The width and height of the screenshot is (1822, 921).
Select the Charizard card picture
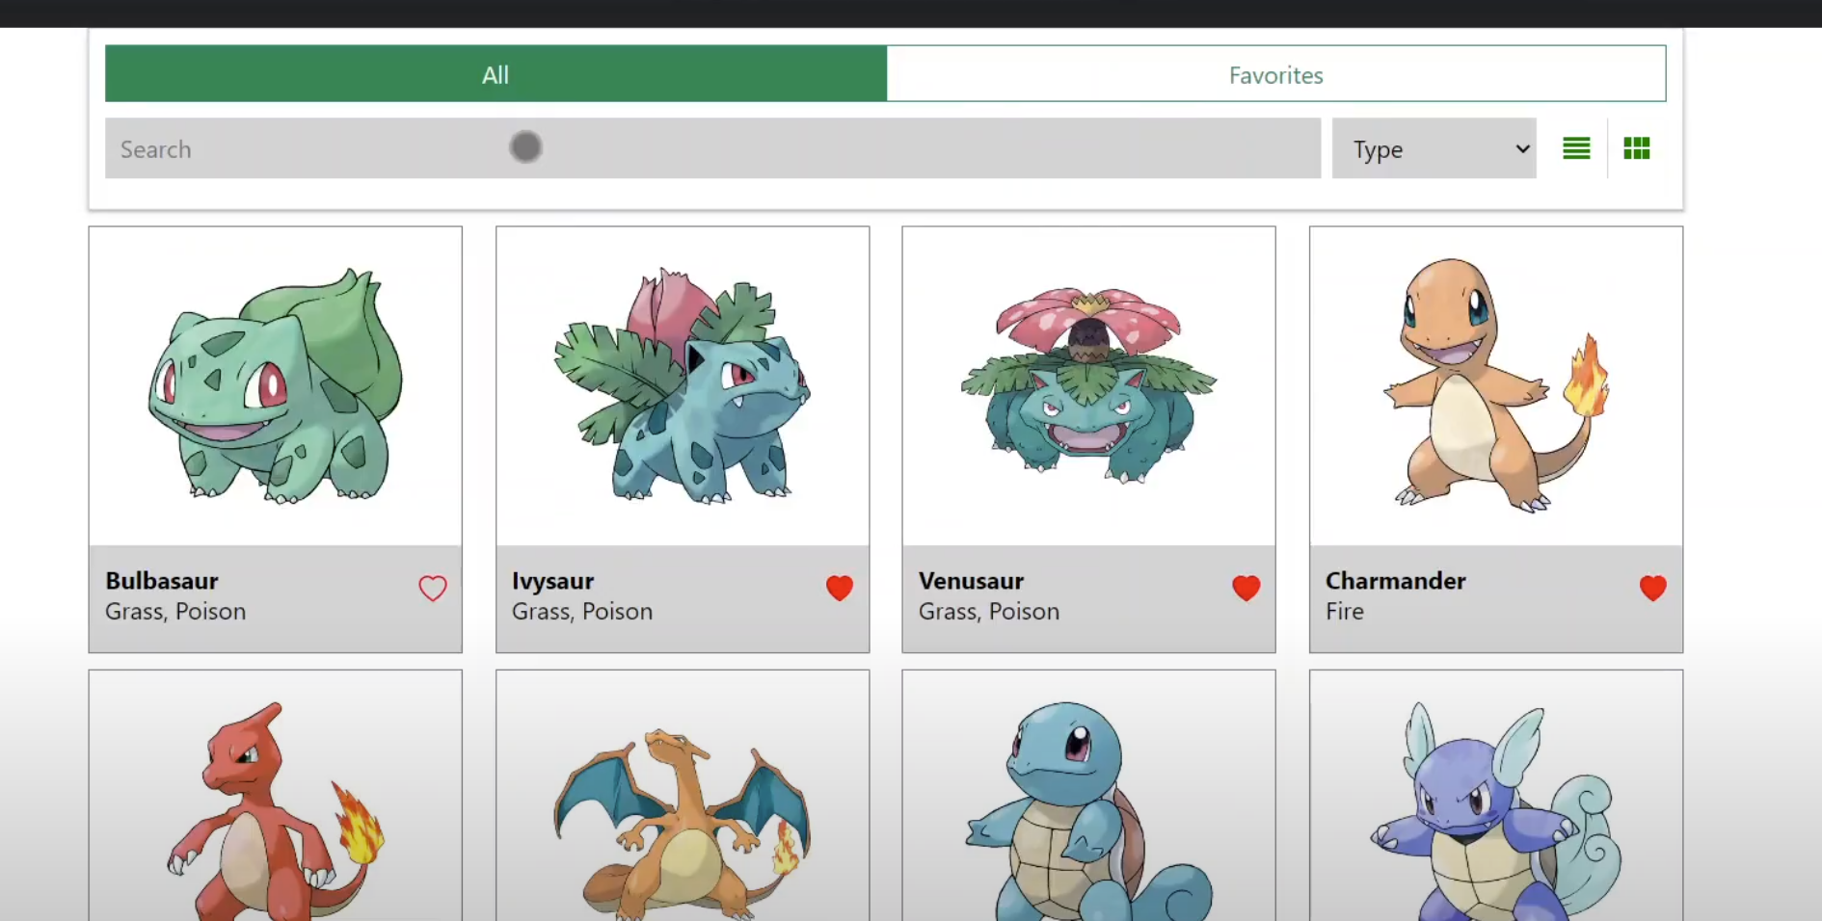click(x=683, y=824)
